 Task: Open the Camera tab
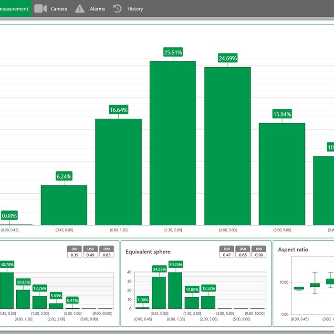coord(59,9)
